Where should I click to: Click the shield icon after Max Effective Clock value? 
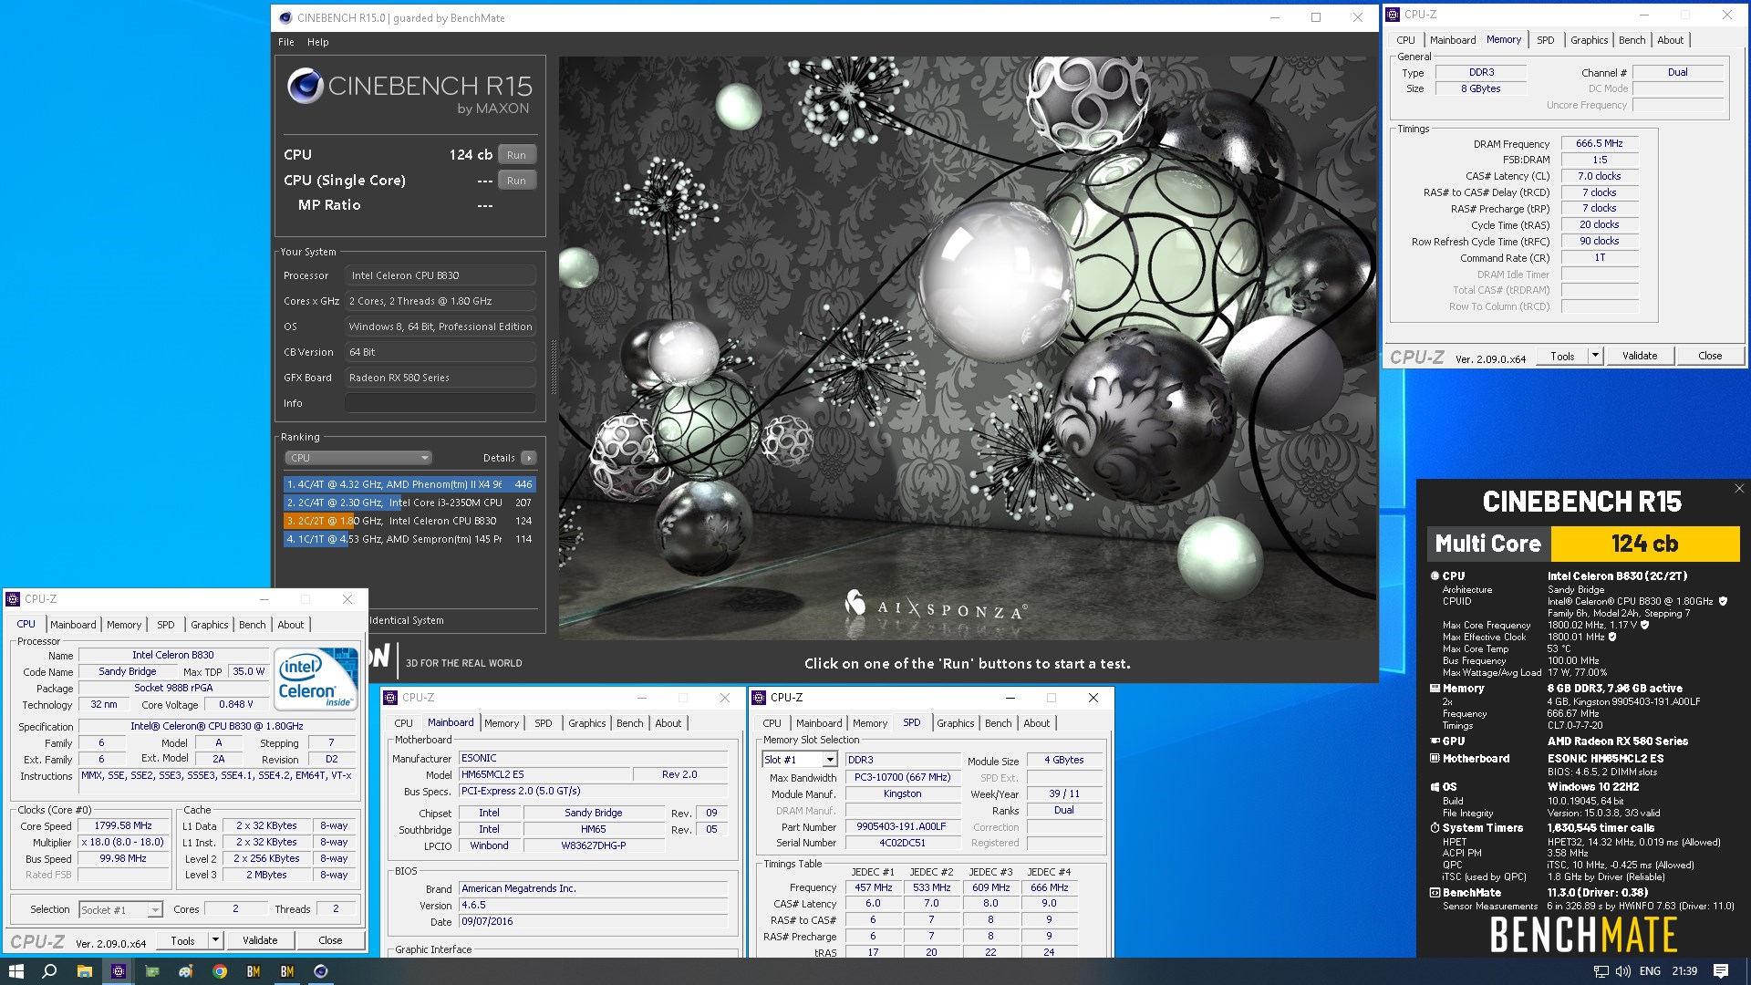coord(1612,637)
